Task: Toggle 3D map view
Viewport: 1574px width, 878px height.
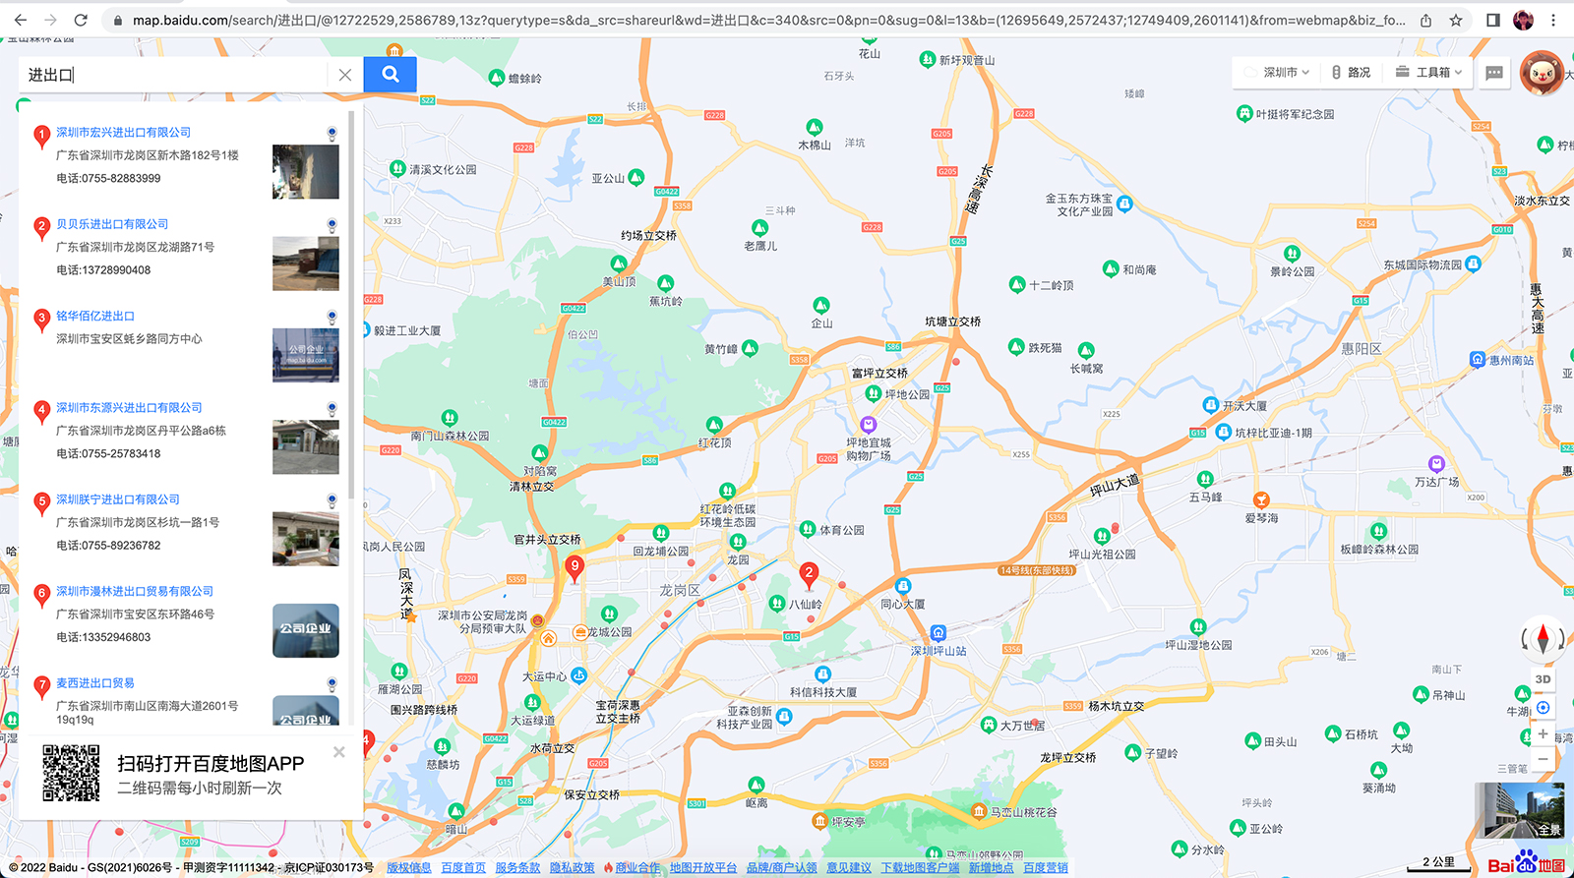Action: pos(1543,679)
